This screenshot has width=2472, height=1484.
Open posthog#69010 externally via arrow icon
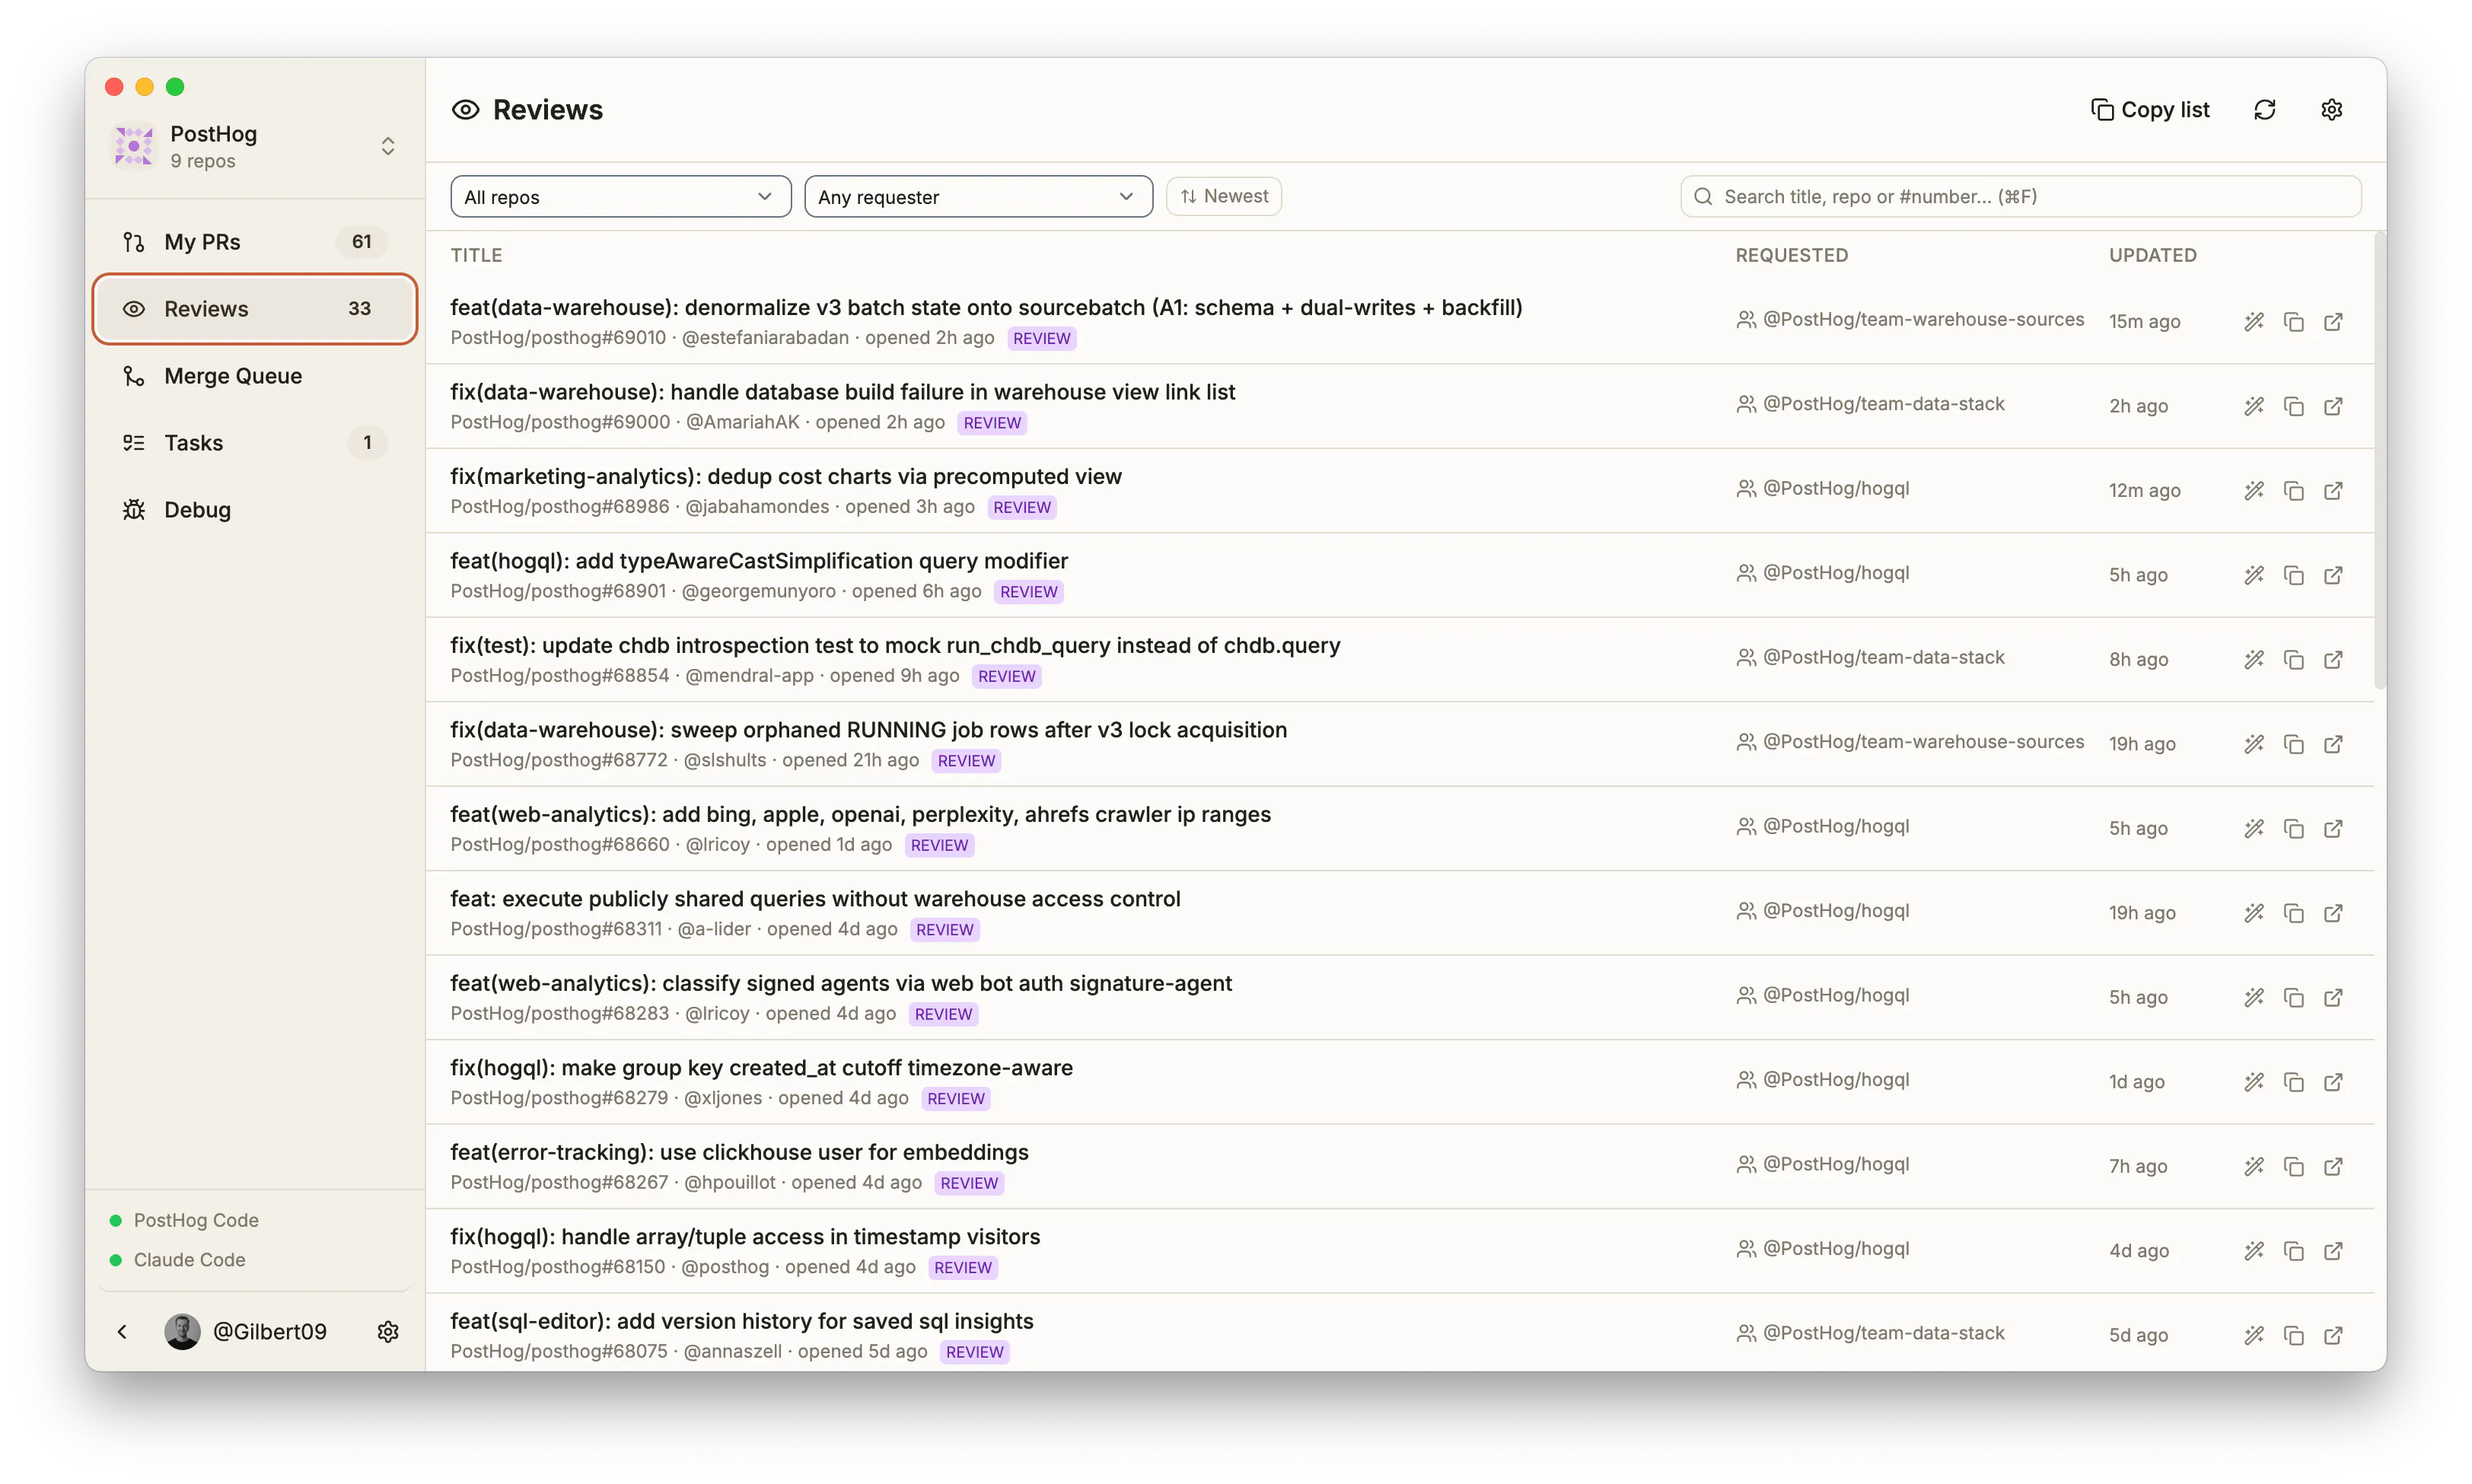(2333, 322)
